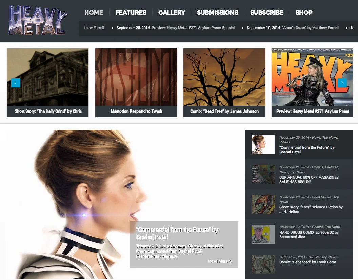358x280 pixels.
Task: Open ticker item Preview: Heavy Metal #271
Action: (x=193, y=28)
